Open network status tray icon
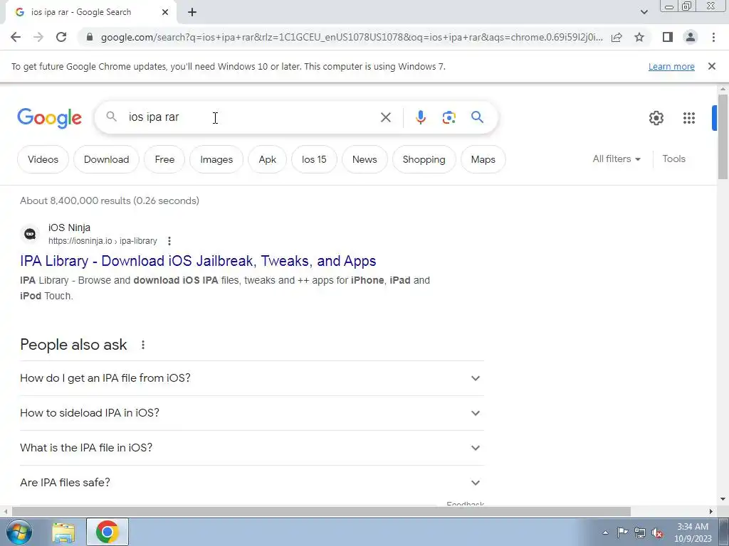 (640, 532)
